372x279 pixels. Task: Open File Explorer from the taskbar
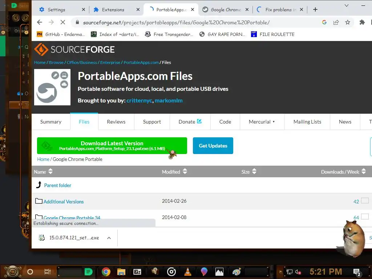(121, 272)
